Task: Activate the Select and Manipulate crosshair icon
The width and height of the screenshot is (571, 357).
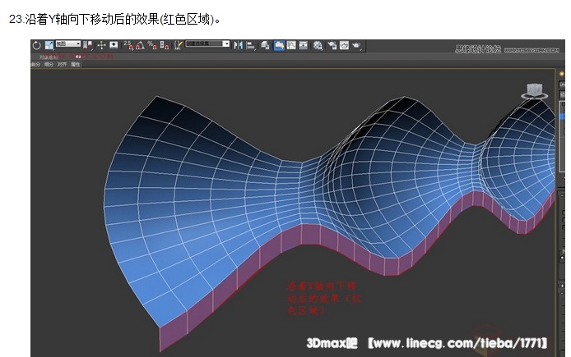Action: point(101,45)
